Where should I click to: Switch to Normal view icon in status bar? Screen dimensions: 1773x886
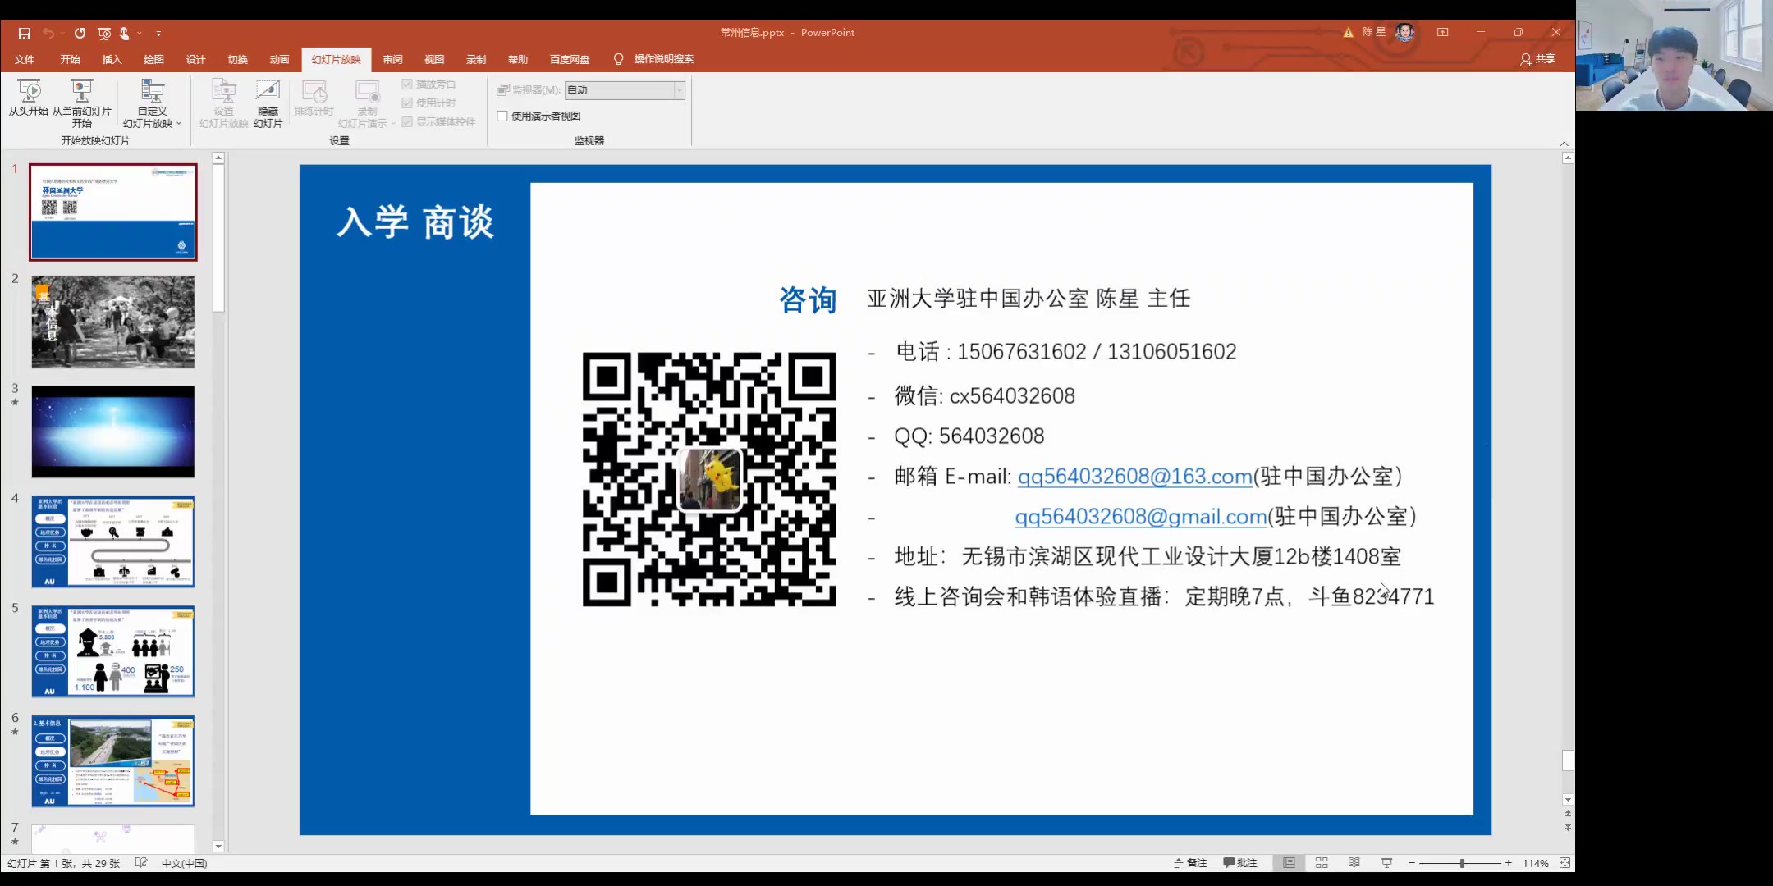point(1290,863)
